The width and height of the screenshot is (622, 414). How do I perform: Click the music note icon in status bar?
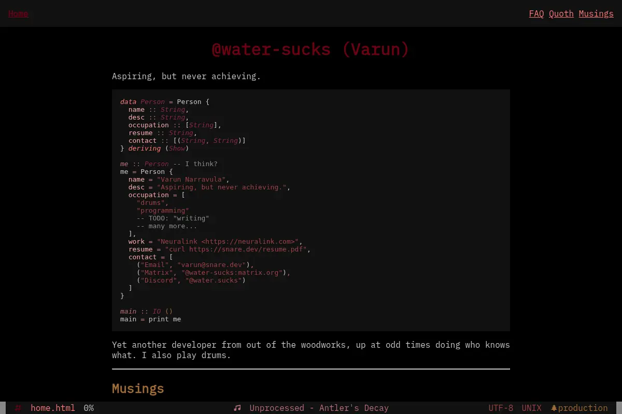point(237,408)
